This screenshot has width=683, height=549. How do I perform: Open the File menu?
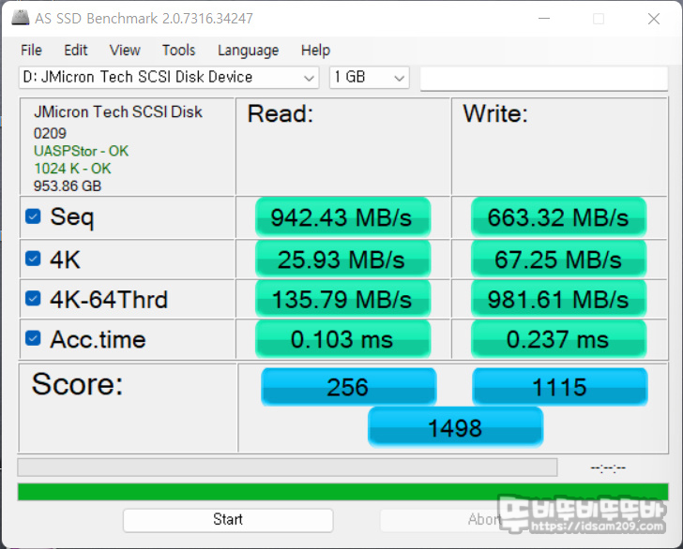click(31, 50)
